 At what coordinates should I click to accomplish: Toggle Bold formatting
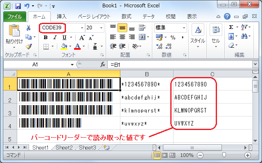point(45,37)
